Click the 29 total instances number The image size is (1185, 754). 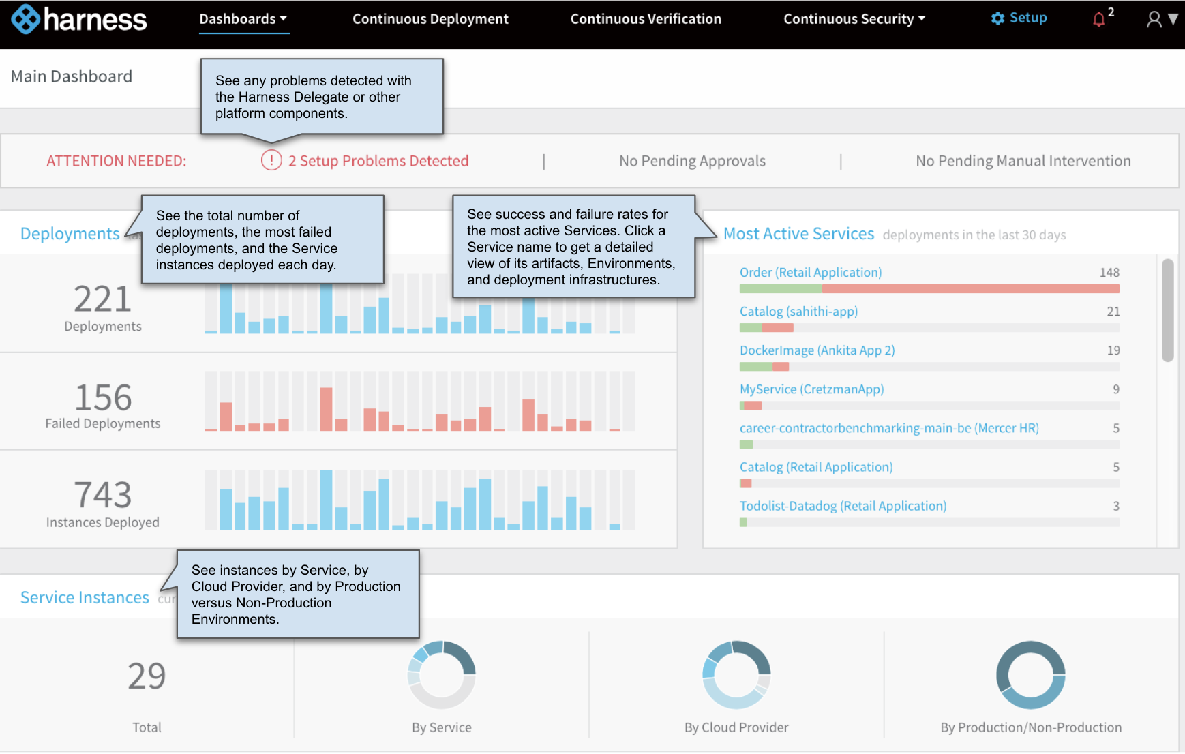pos(147,676)
